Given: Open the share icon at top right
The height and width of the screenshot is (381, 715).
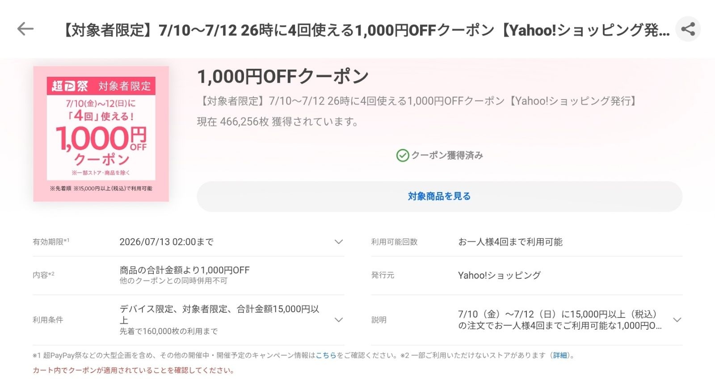Looking at the screenshot, I should (x=688, y=29).
